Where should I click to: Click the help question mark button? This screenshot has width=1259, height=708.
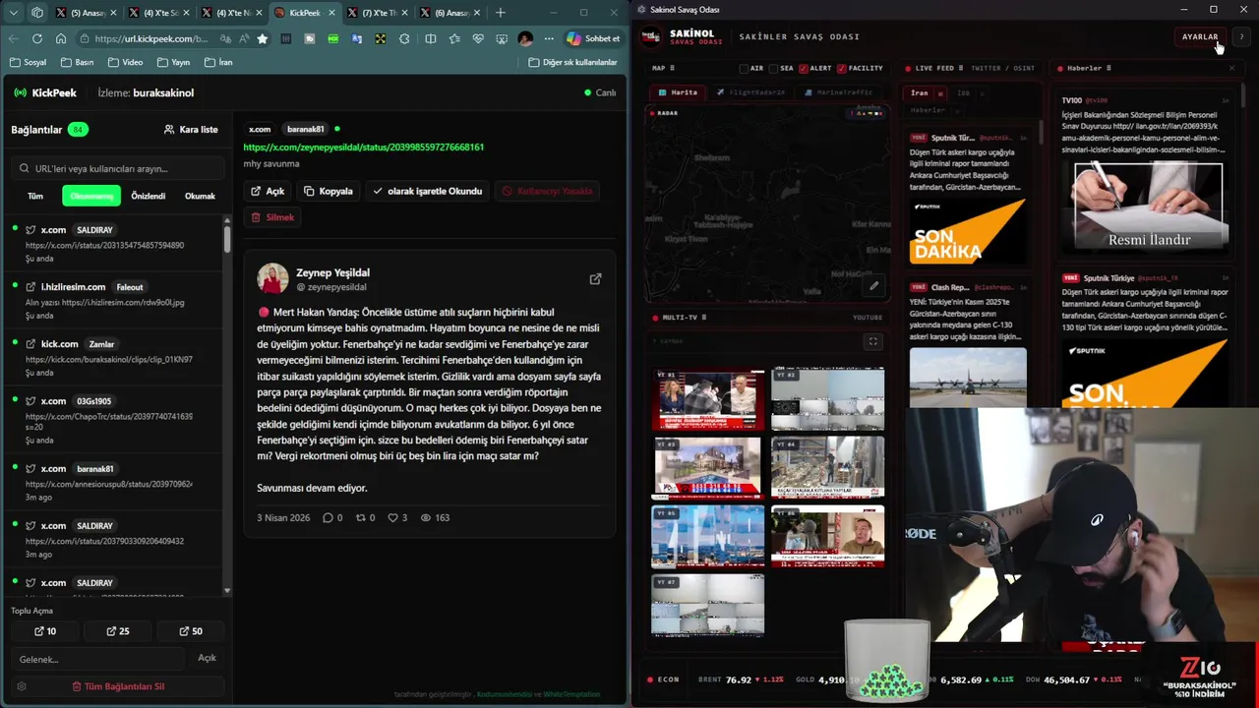click(1241, 36)
